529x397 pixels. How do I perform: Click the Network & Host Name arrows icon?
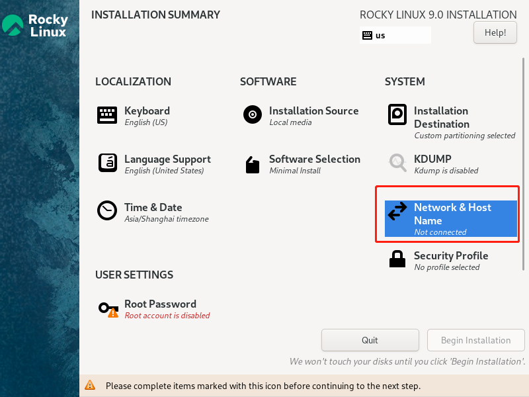(397, 212)
